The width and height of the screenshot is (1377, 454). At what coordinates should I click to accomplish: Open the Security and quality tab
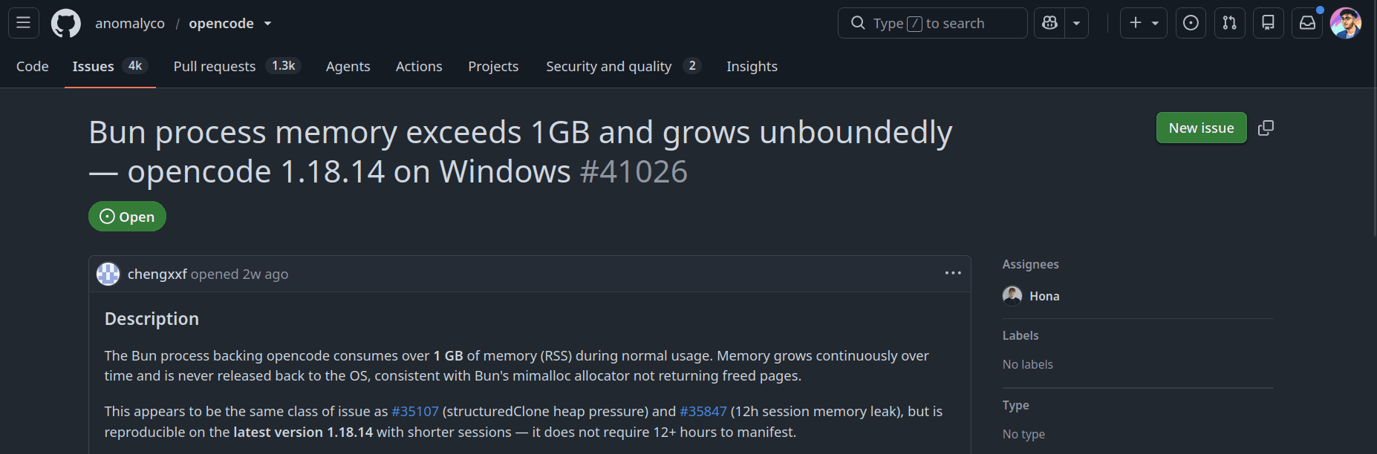point(622,66)
